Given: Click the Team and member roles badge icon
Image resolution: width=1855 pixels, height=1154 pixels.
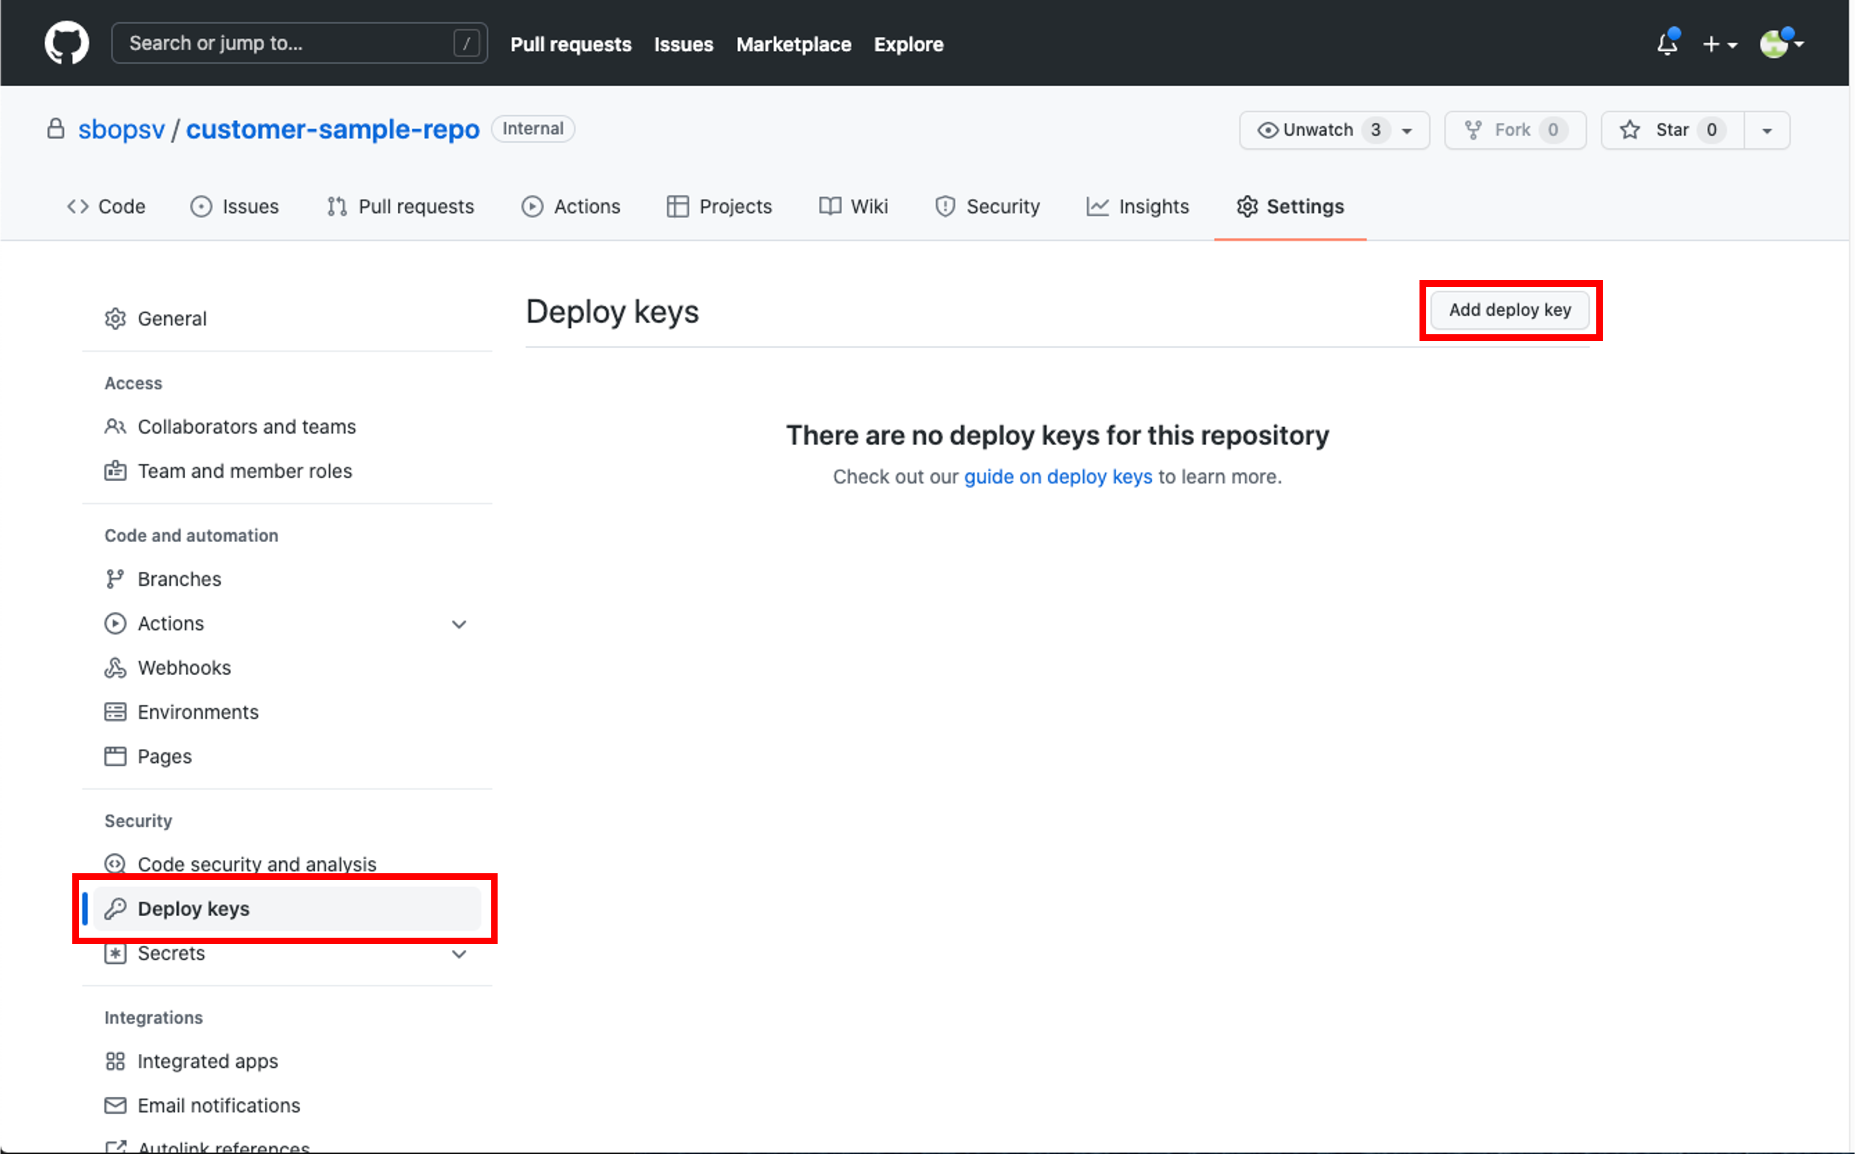Looking at the screenshot, I should (x=115, y=471).
